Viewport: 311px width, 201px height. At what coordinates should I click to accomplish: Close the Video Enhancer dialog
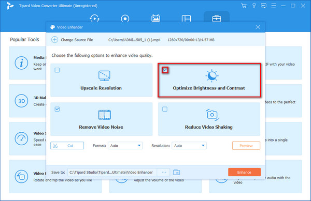click(258, 27)
